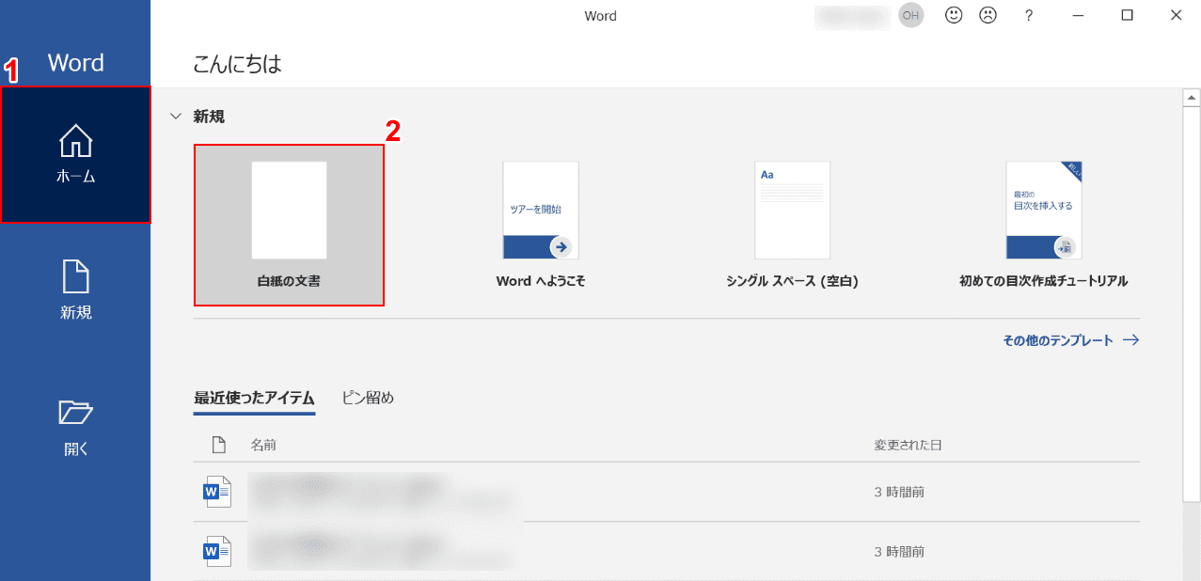The width and height of the screenshot is (1201, 581).
Task: Maximize the Word window
Action: (1127, 15)
